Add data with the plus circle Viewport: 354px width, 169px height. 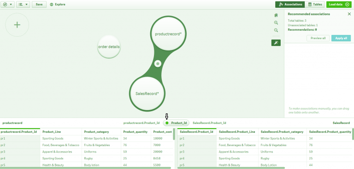17,25
